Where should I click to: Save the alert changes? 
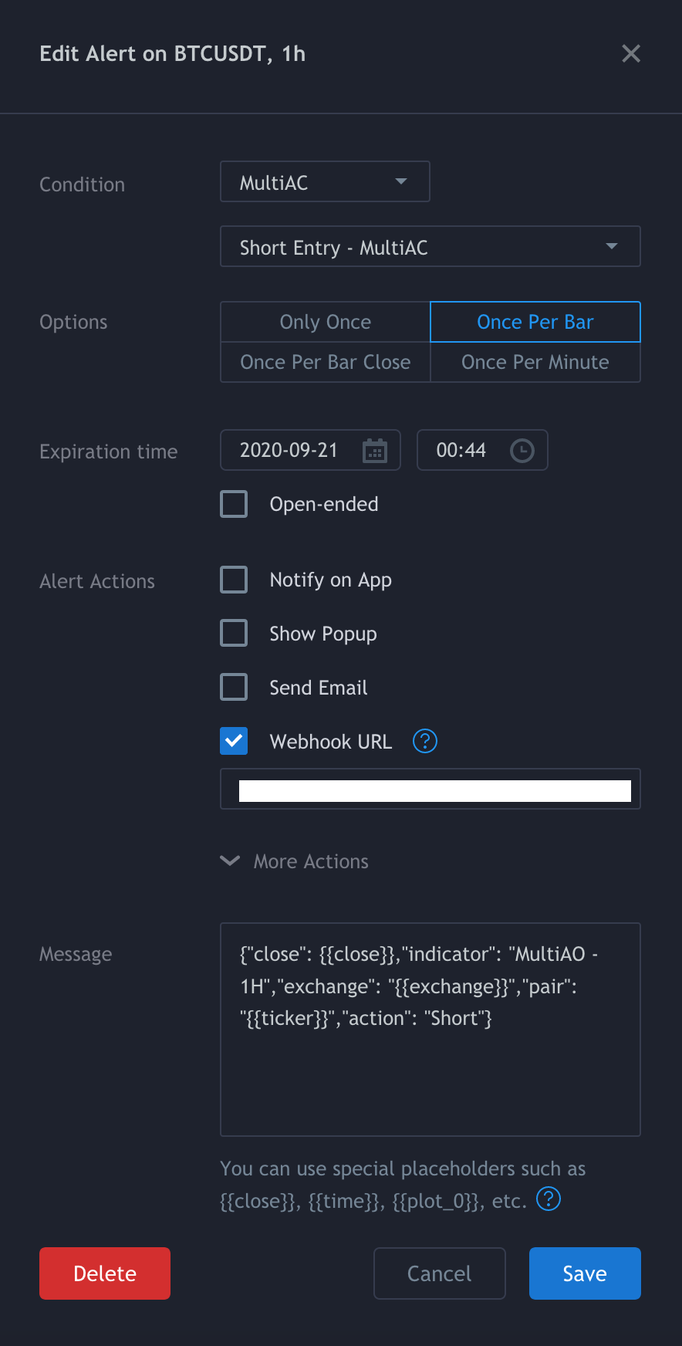[x=585, y=1273]
